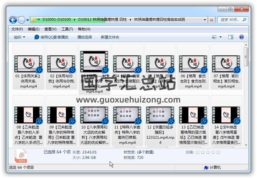Set rating to first star
This screenshot has height=179, width=257.
[198, 152]
